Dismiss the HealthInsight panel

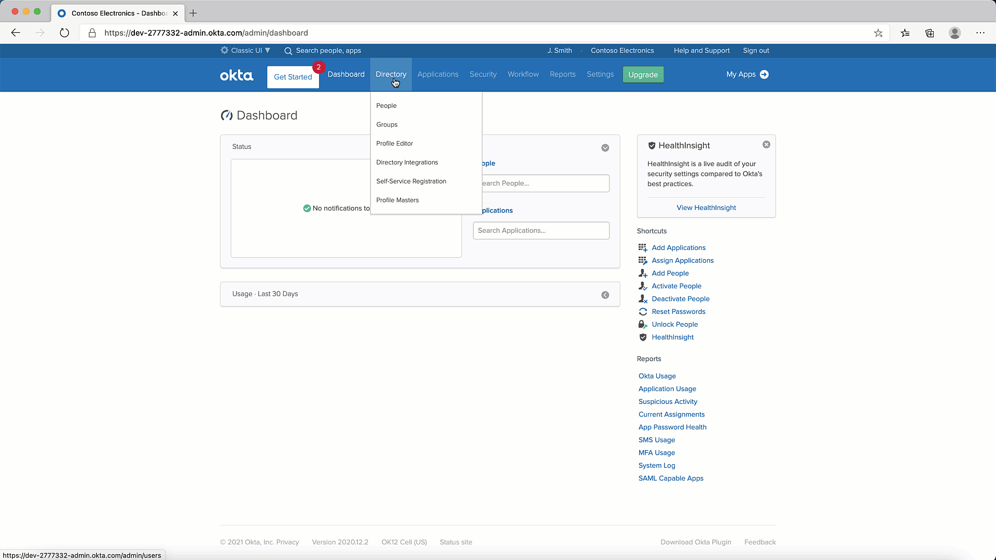[x=766, y=145]
